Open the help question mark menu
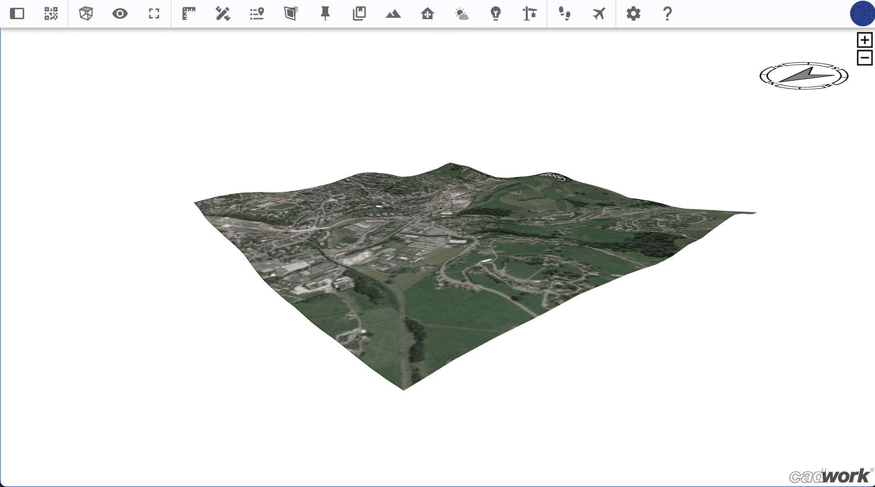Screen dimensions: 875x487 [x=667, y=14]
